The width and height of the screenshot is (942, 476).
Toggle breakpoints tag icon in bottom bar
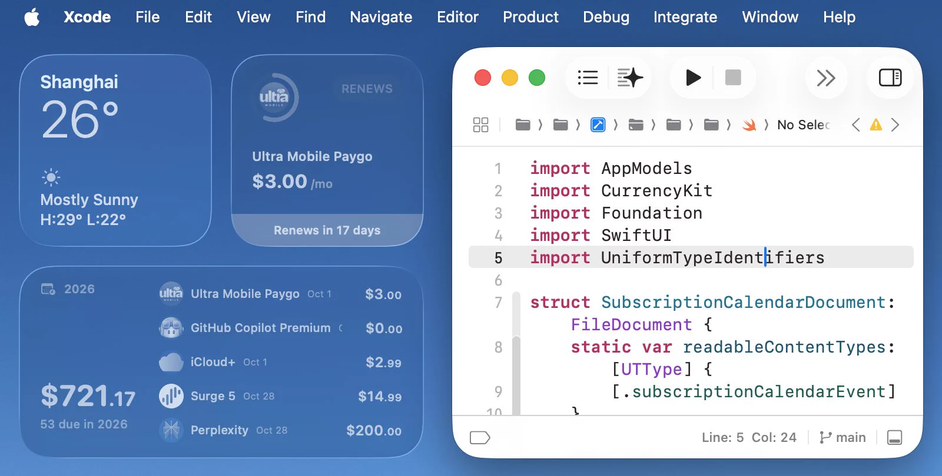point(480,437)
